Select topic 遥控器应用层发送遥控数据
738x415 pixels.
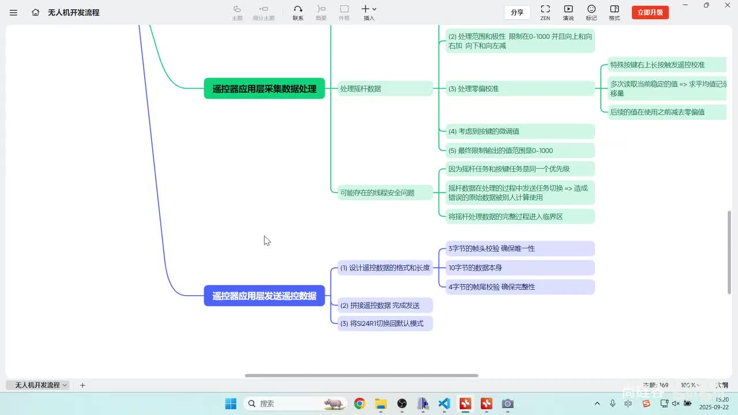[x=265, y=296]
